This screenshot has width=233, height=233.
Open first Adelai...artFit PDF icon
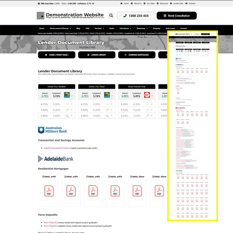pyautogui.click(x=49, y=191)
